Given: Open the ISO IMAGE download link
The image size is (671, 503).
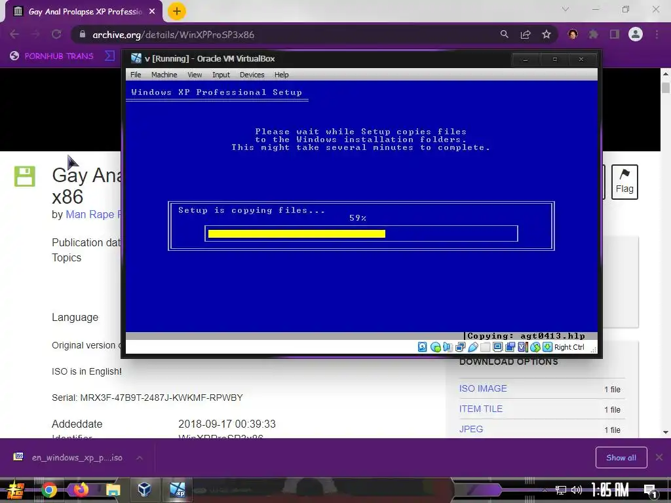Looking at the screenshot, I should coord(483,388).
